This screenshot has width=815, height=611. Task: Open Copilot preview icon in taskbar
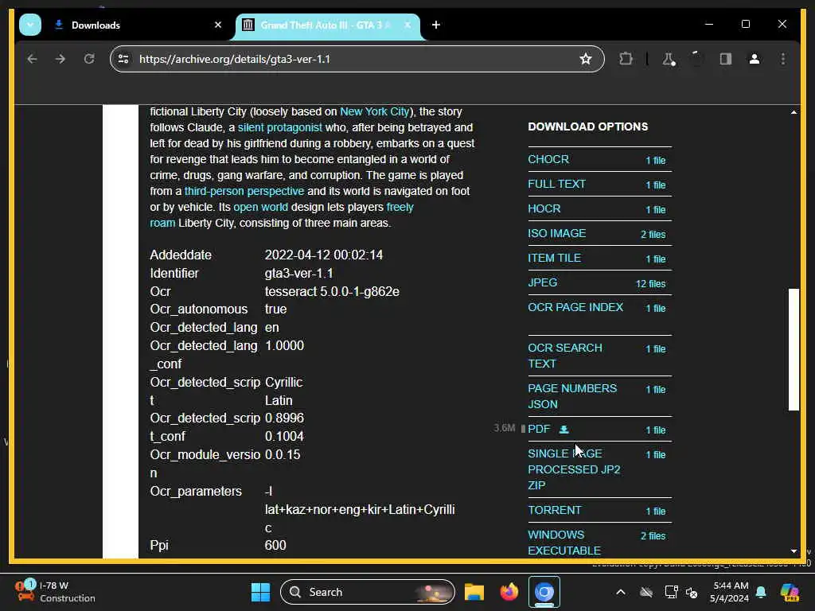click(x=790, y=592)
